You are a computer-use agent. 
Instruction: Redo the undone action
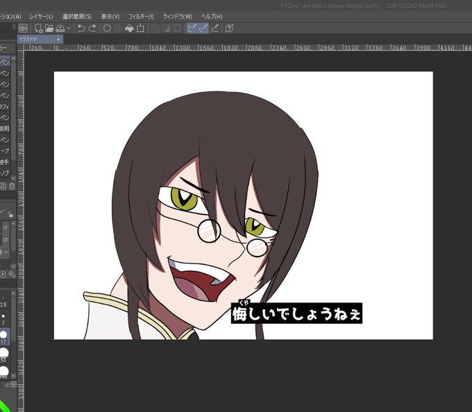[92, 28]
